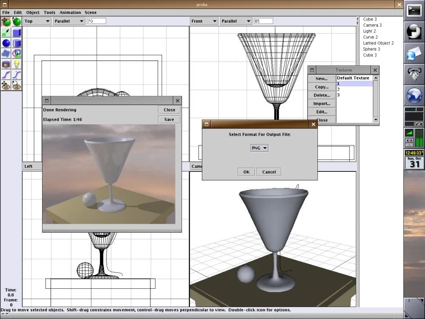Click Import... in the Textures window

click(322, 103)
